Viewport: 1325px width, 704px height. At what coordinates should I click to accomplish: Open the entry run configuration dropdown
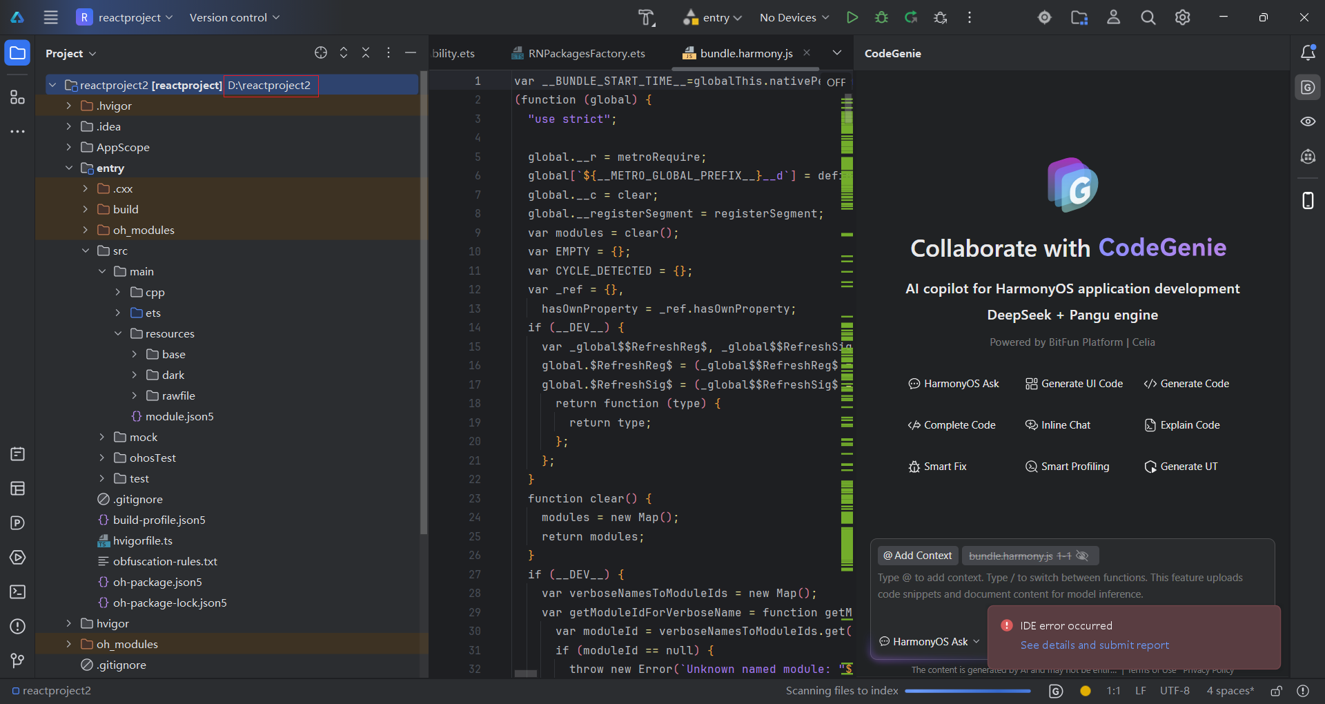(713, 17)
